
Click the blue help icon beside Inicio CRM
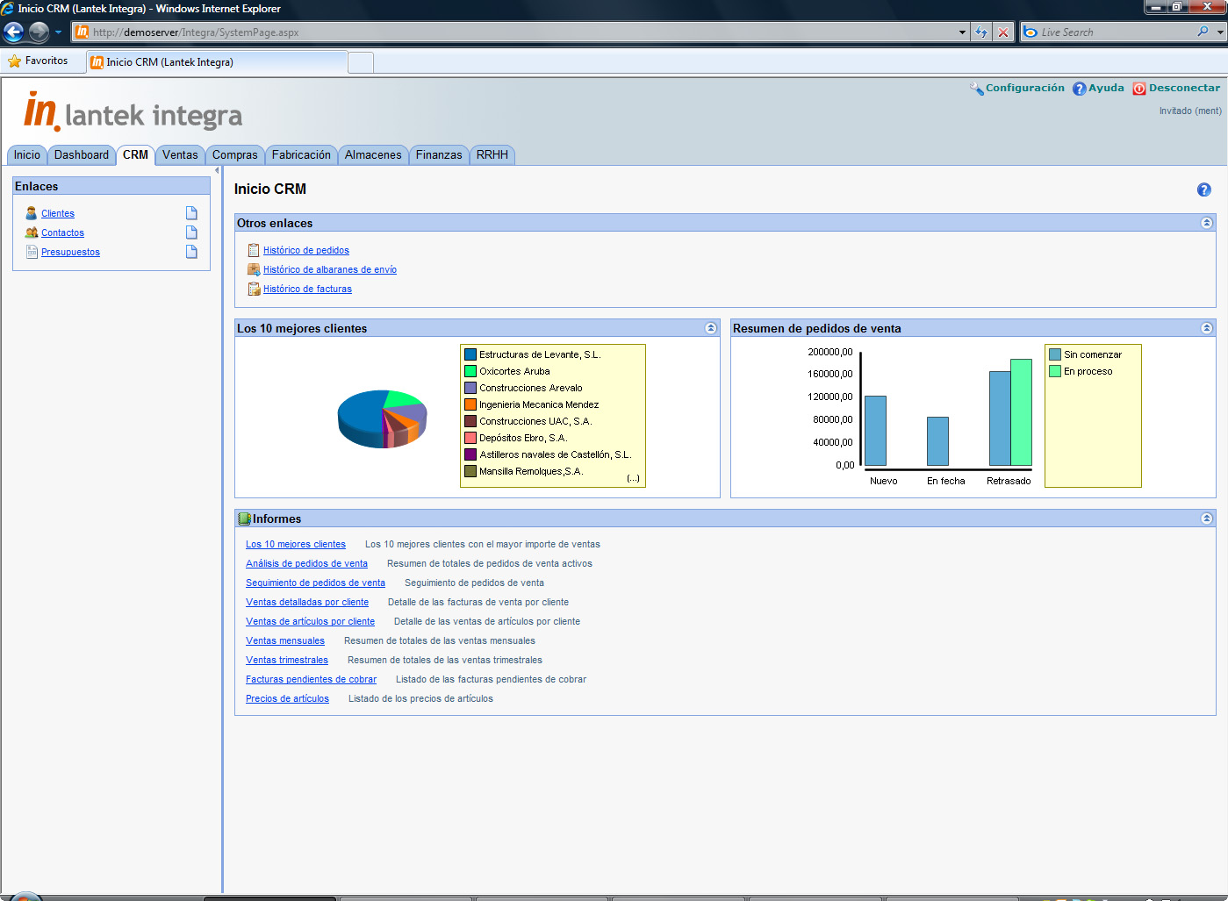click(x=1203, y=189)
